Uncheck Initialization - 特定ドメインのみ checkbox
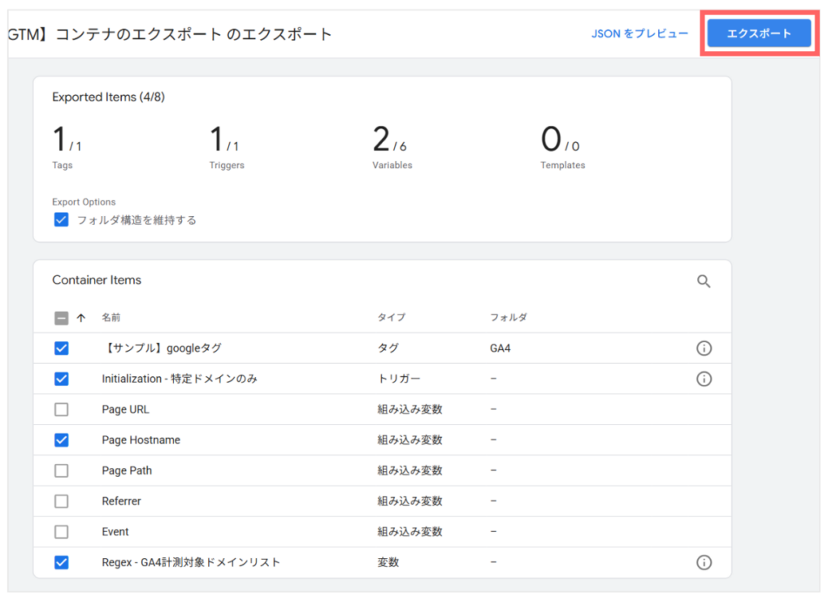The height and width of the screenshot is (602, 832). (62, 379)
